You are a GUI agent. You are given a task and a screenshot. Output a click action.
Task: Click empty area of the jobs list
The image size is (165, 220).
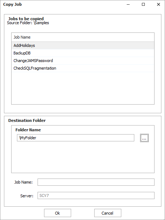(83, 88)
